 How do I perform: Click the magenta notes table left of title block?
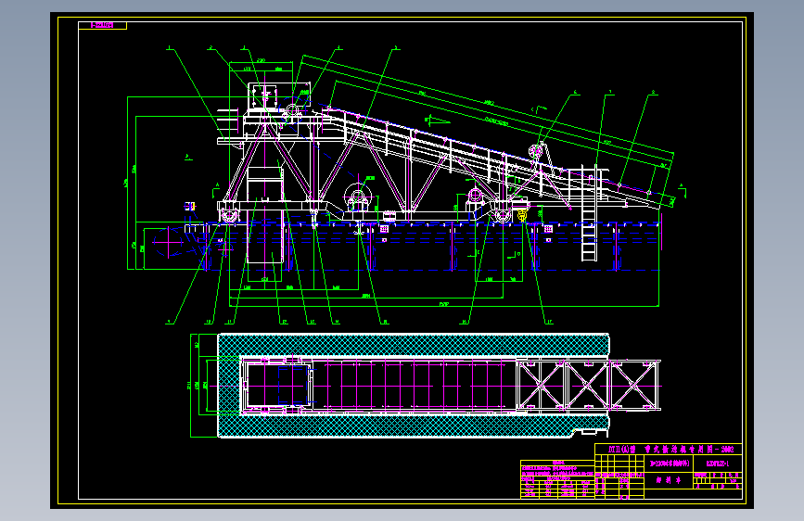(557, 479)
